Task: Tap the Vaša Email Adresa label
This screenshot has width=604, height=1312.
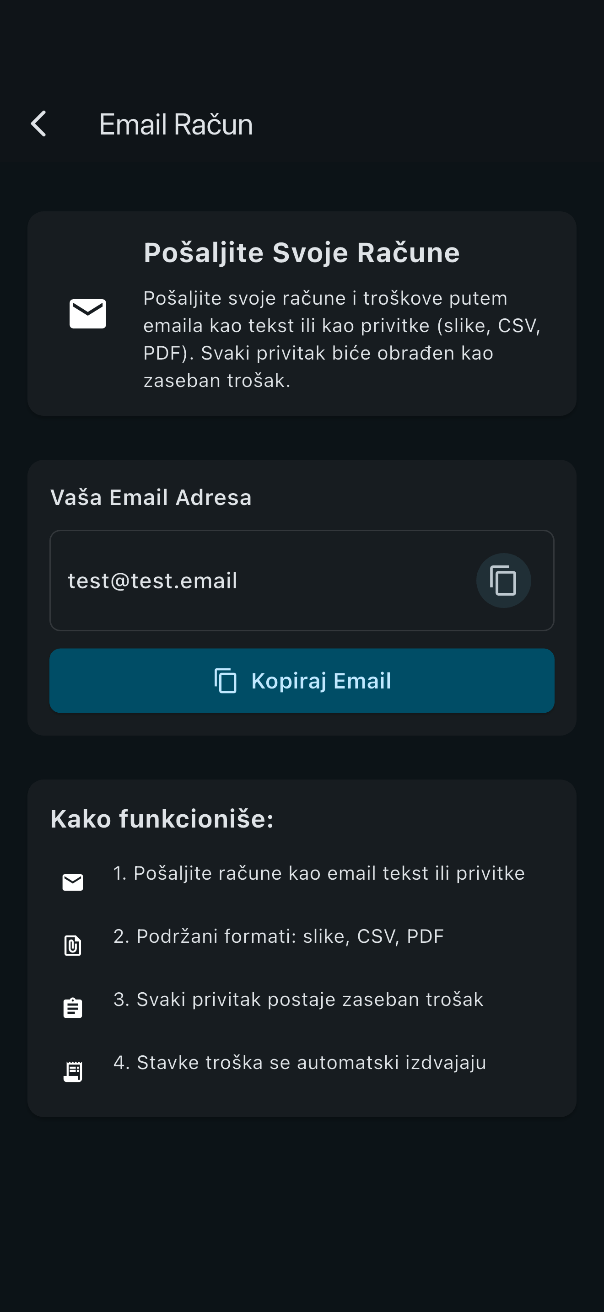Action: click(x=151, y=498)
